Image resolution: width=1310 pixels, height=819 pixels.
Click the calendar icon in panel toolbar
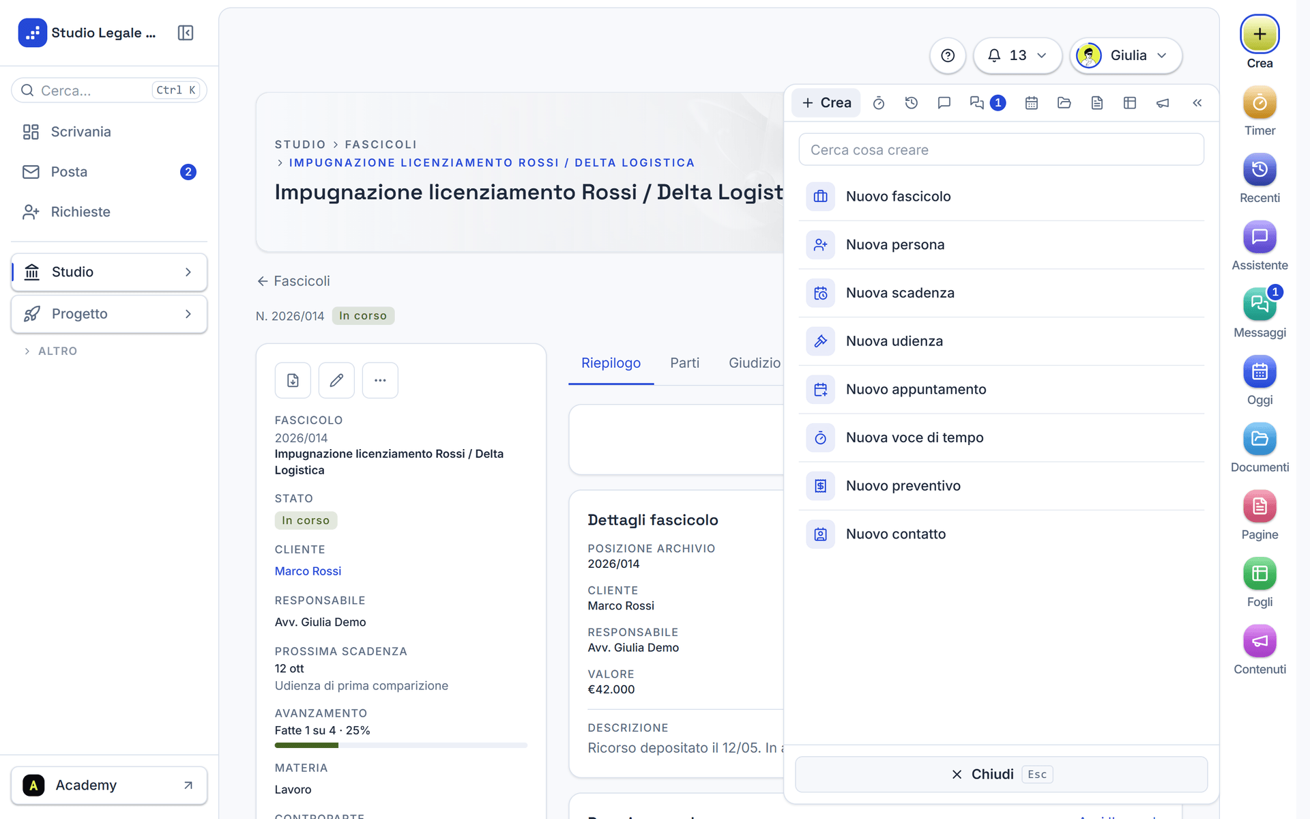(x=1032, y=103)
